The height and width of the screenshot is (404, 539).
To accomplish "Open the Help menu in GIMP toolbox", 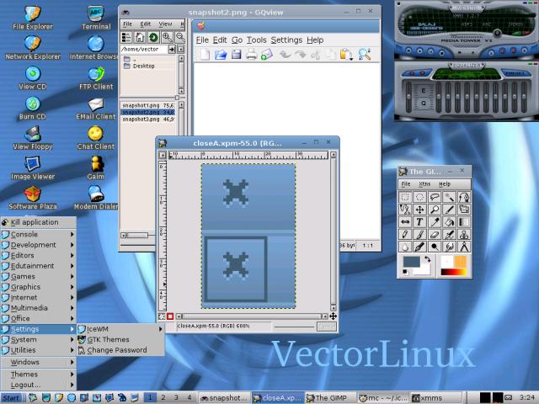I will click(445, 183).
